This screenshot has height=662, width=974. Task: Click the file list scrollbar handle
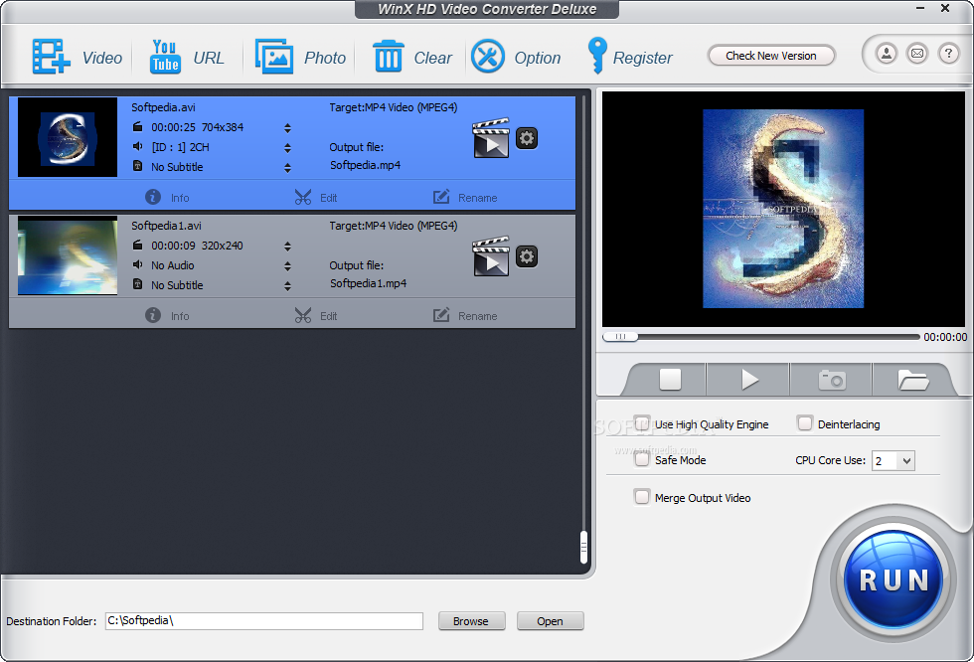click(583, 547)
